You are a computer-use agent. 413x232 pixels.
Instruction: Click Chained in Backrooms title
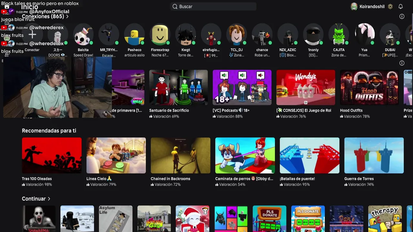170,179
